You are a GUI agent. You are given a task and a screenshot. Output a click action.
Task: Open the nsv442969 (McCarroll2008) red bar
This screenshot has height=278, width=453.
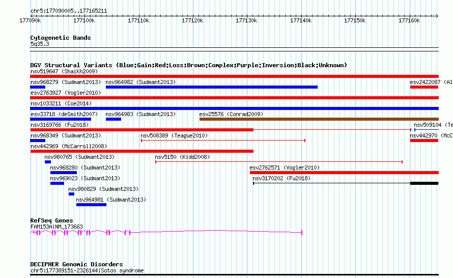tap(141, 151)
